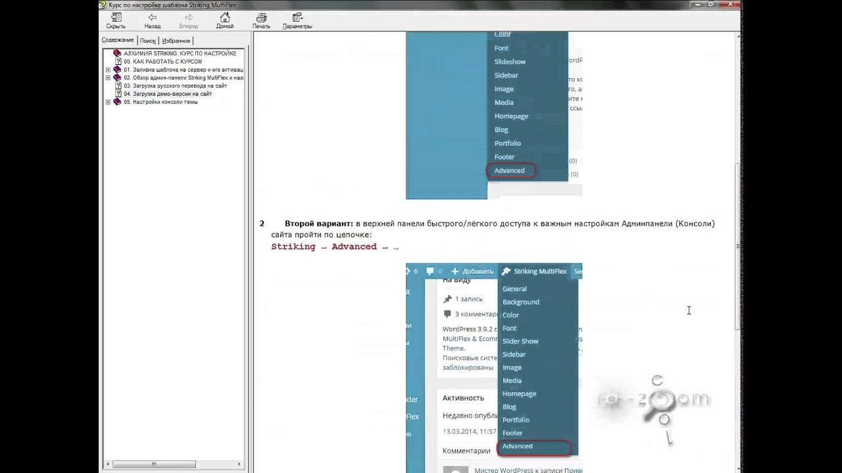Open topic 00. КАК РАБОТАТЬ С КУРСОМ
Image resolution: width=842 pixels, height=473 pixels.
click(x=162, y=62)
